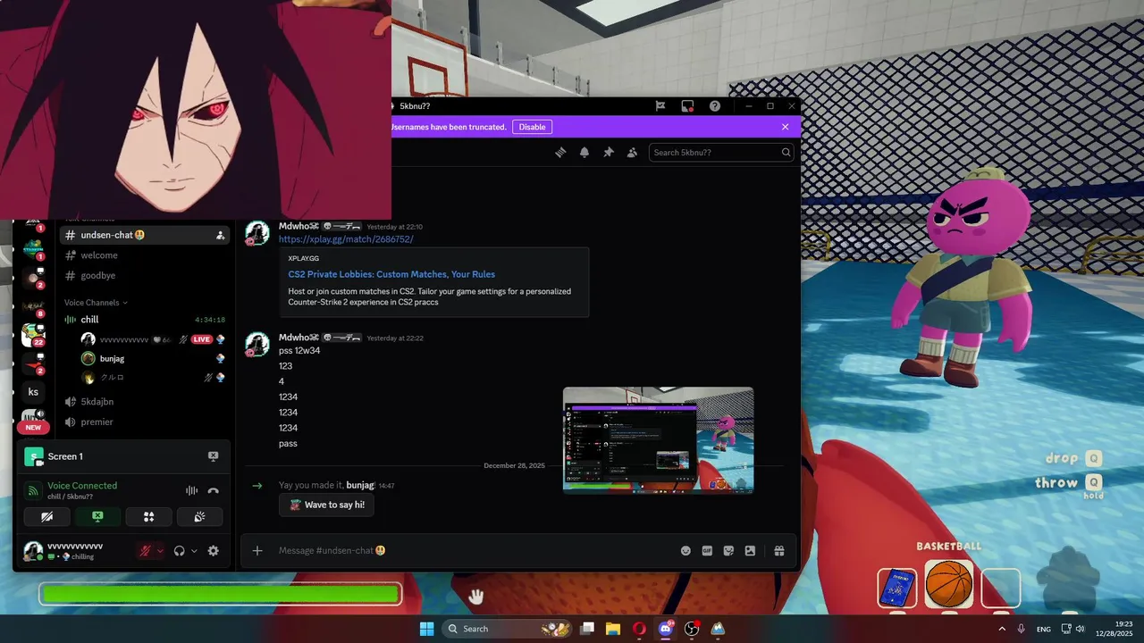Open the soundboard button
This screenshot has width=1144, height=643.
[x=199, y=516]
